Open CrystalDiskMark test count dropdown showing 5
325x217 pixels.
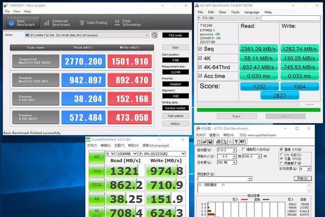[x=110, y=154]
